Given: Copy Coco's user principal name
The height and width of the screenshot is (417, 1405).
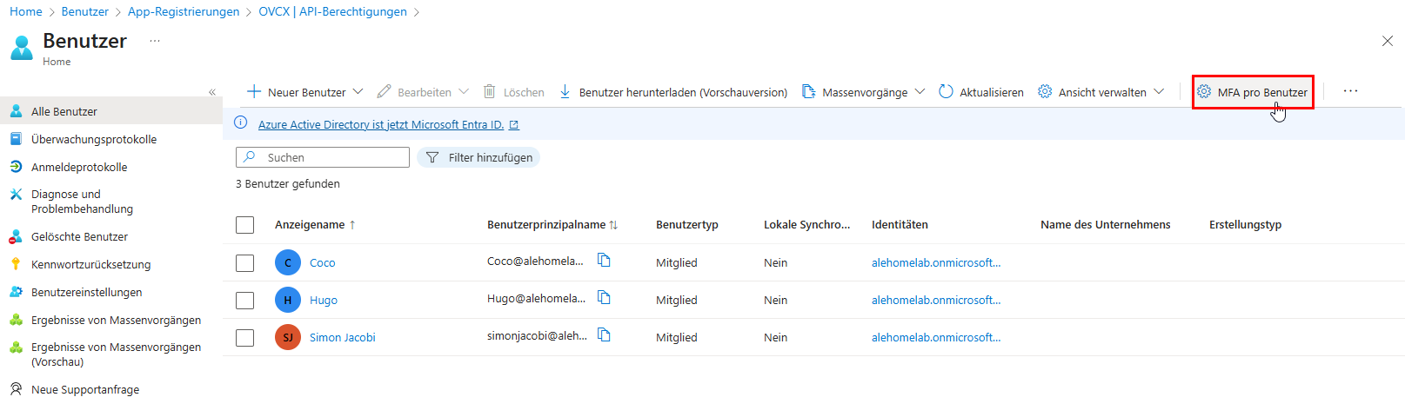Looking at the screenshot, I should (x=604, y=261).
